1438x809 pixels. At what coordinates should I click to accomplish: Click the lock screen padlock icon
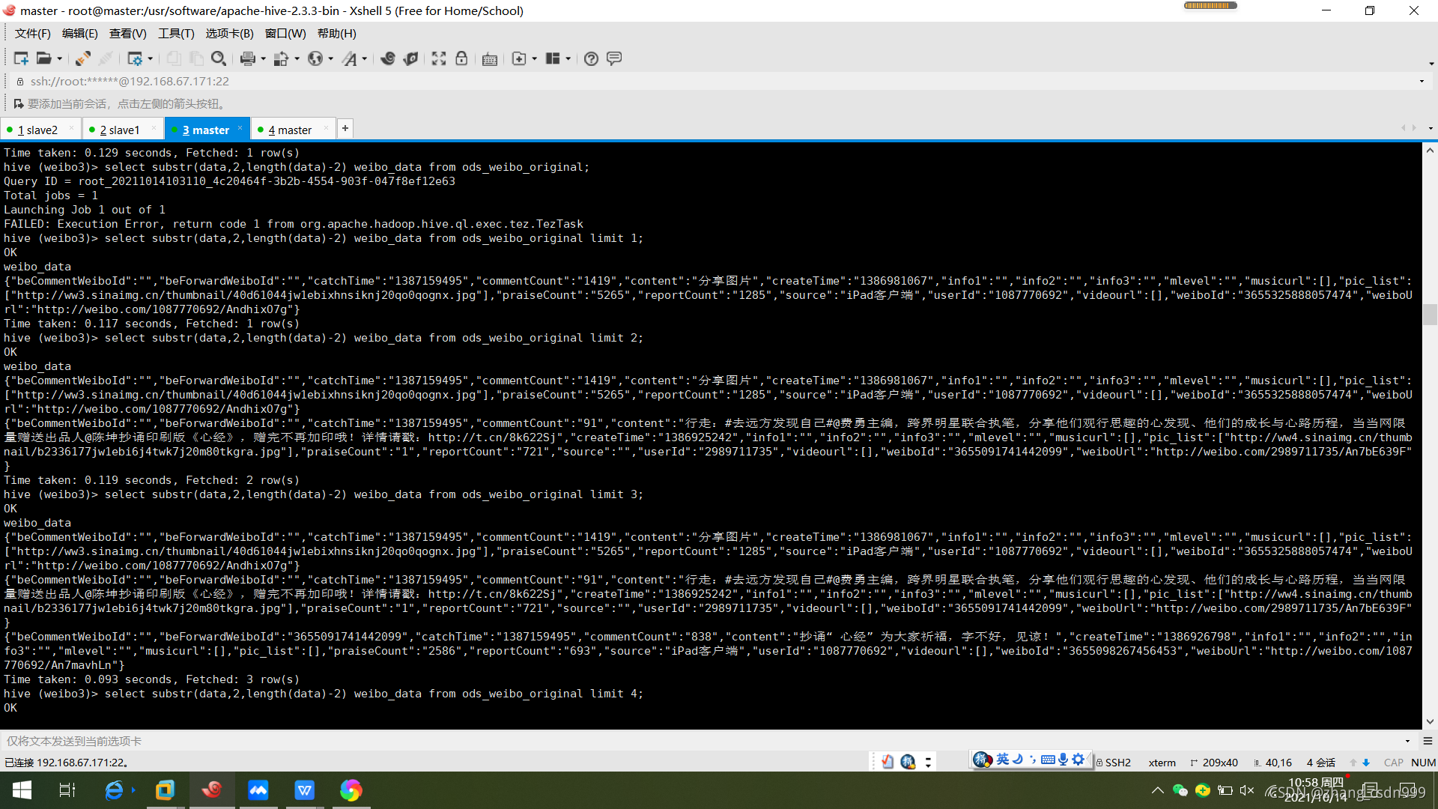[461, 58]
